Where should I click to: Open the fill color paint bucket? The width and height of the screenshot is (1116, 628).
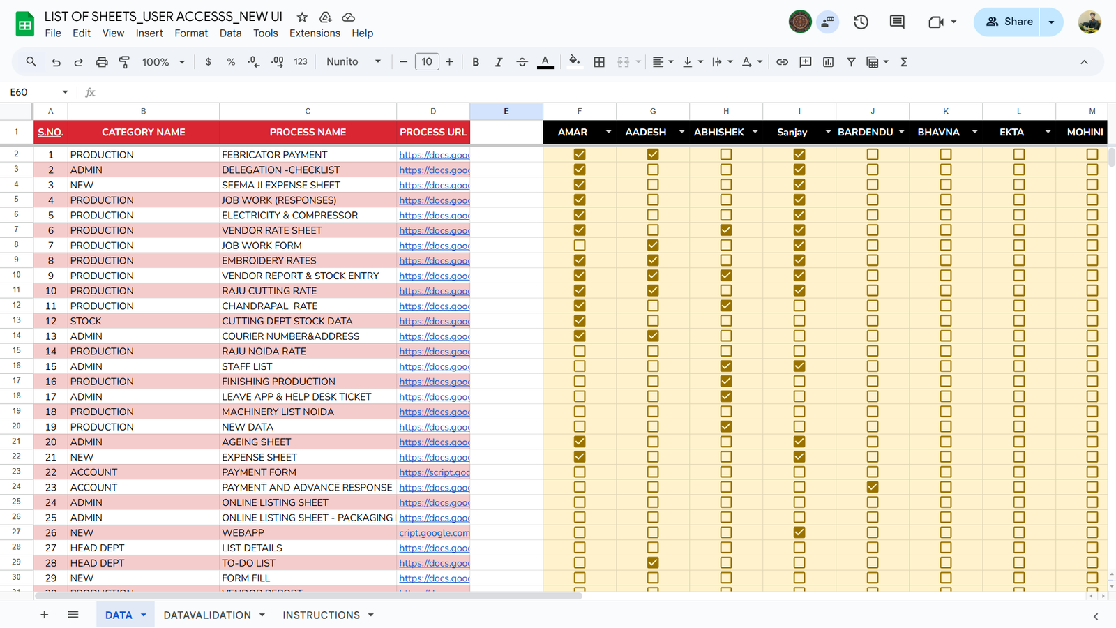click(x=574, y=62)
